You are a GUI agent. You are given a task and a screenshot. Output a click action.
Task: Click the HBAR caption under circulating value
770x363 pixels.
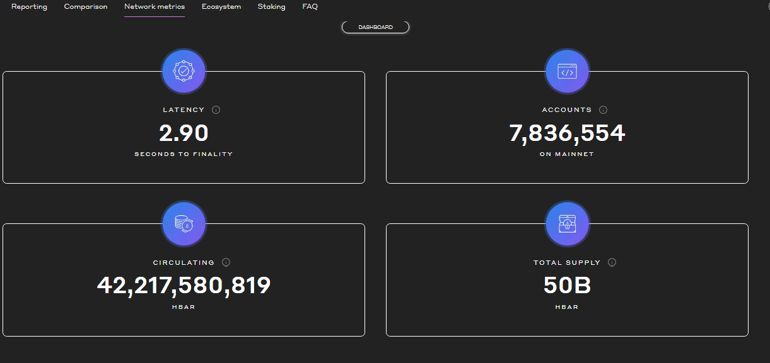(x=184, y=307)
